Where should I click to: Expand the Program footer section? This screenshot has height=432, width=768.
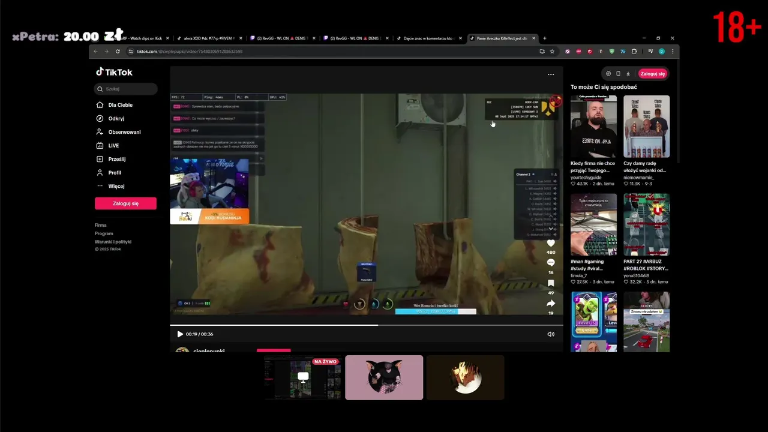click(104, 233)
